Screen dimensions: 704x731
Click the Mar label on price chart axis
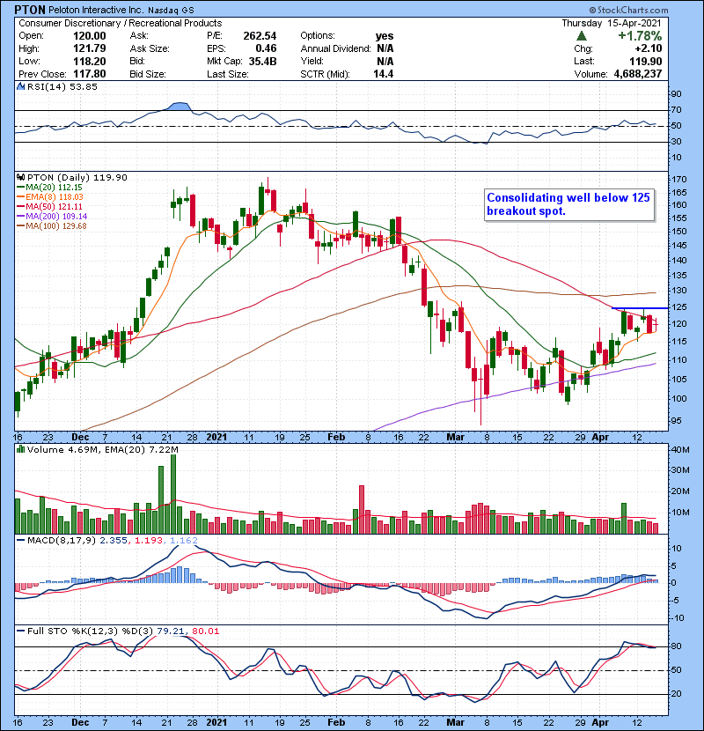pos(455,437)
